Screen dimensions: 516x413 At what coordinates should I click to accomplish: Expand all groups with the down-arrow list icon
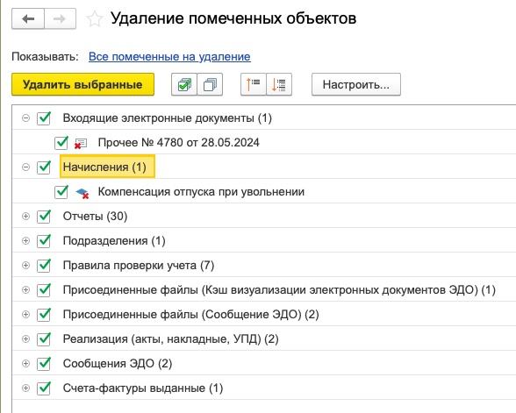(x=279, y=84)
